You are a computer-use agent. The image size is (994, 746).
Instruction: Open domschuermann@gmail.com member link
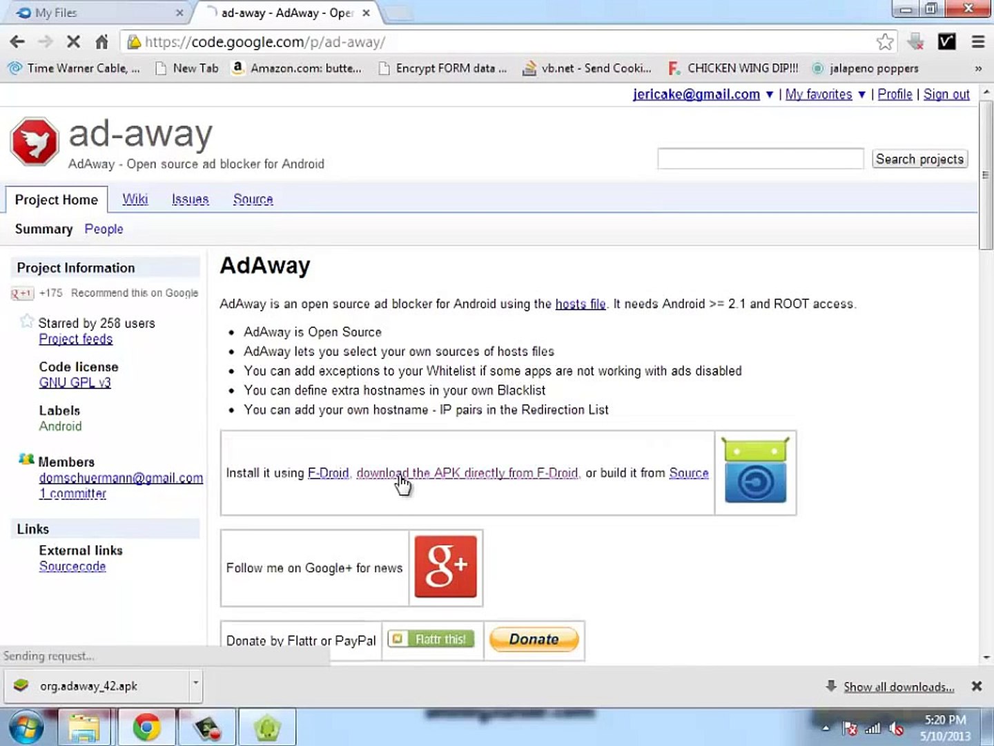coord(121,478)
